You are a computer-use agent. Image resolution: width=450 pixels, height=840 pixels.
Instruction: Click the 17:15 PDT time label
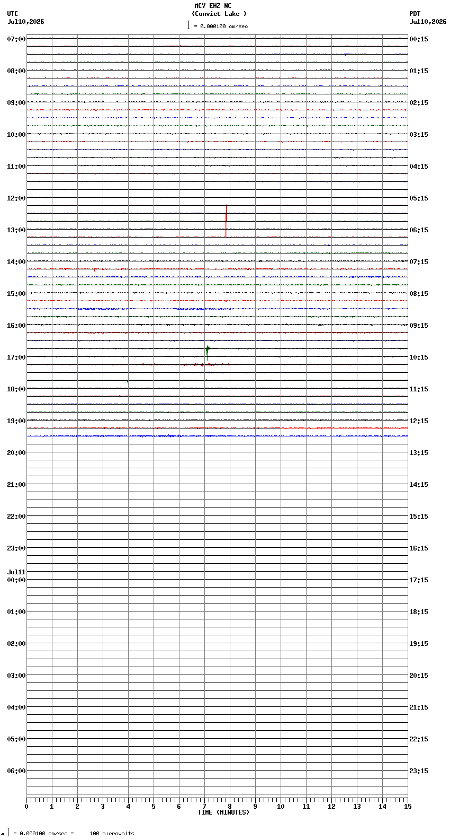[x=419, y=580]
